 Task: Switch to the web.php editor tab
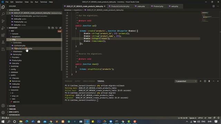[x=175, y=6]
